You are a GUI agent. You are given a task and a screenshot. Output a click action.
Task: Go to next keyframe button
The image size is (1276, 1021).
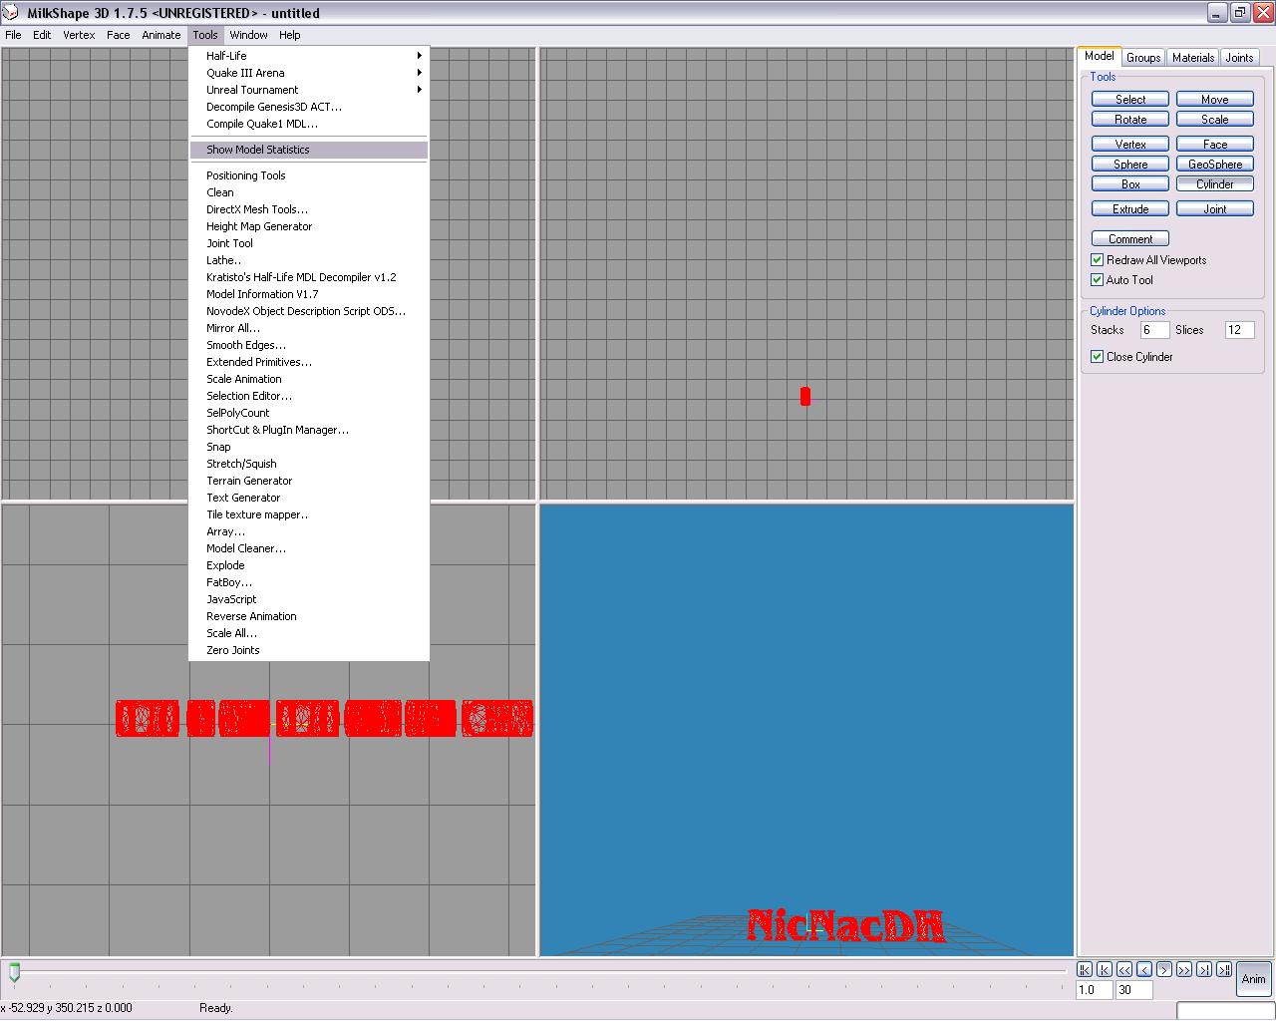(1204, 969)
